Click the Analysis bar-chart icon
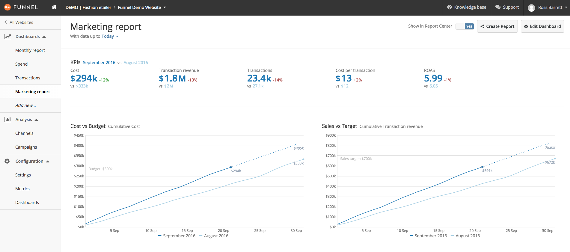570x252 pixels. pyautogui.click(x=8, y=120)
